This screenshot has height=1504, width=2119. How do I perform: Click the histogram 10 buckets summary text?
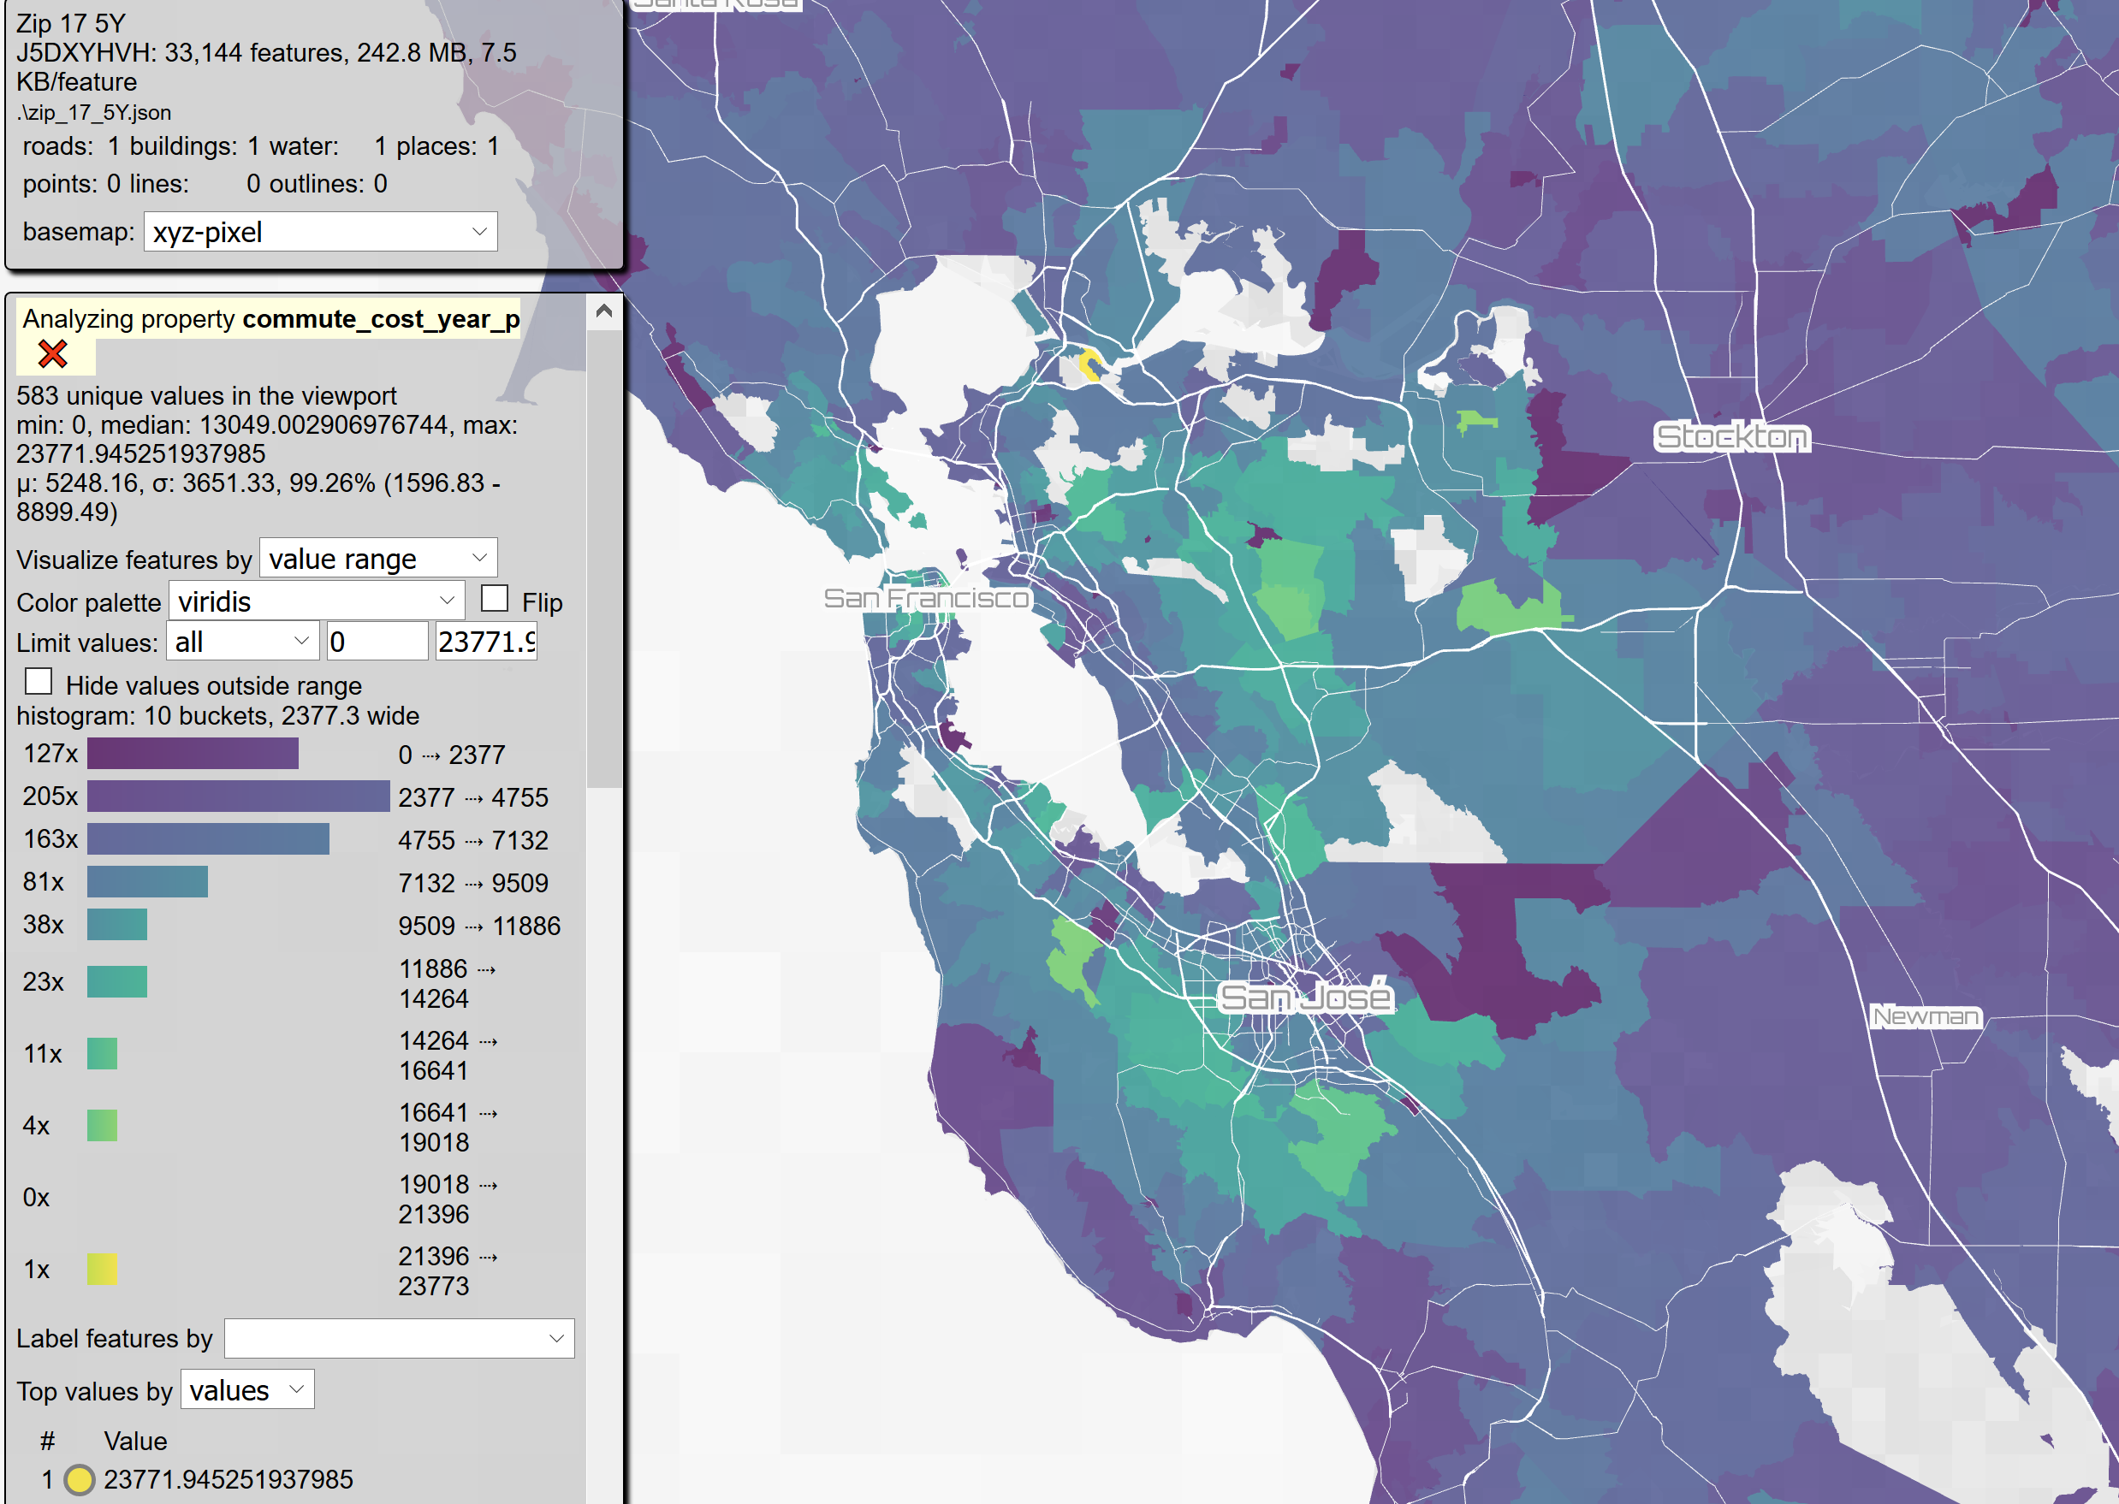click(x=217, y=716)
